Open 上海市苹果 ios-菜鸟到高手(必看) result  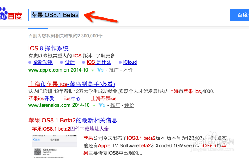tap(72, 84)
